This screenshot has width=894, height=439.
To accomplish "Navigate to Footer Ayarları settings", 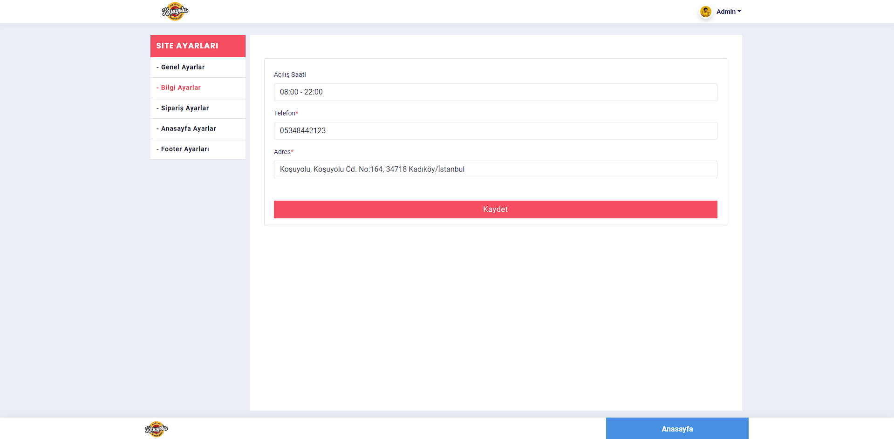I will 185,149.
